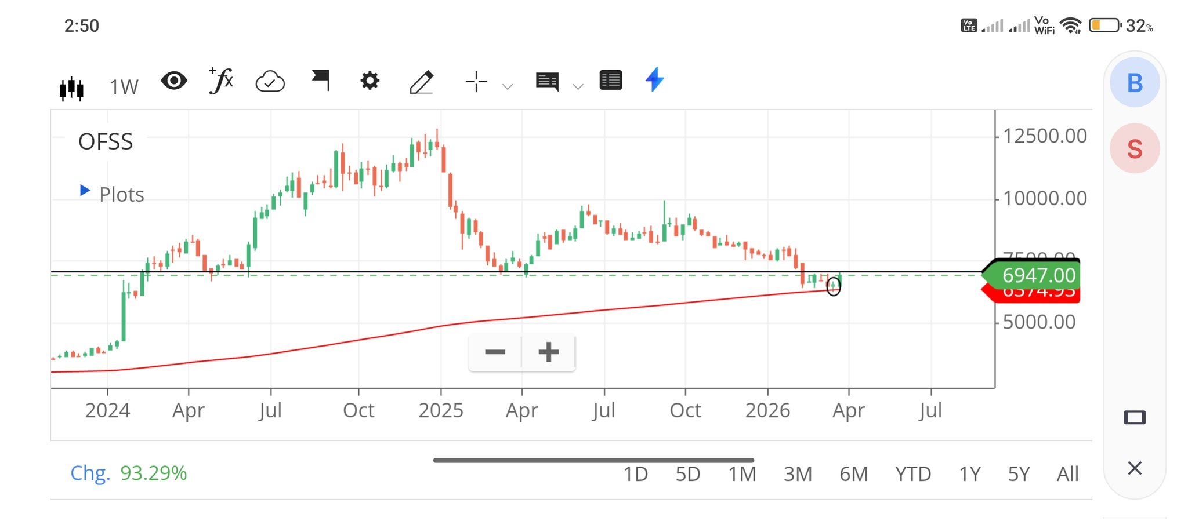
Task: Open the crosshair options dropdown arrow
Action: 508,87
